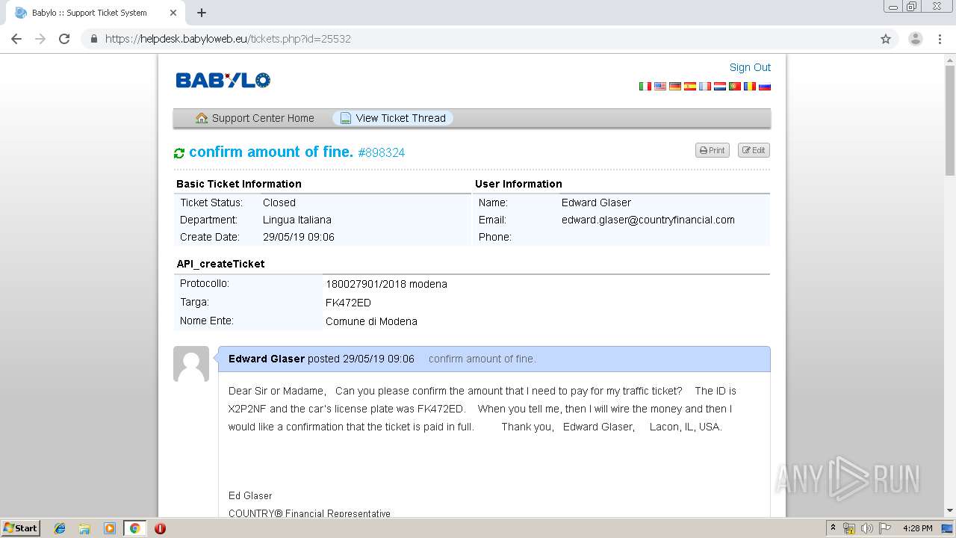
Task: Click the Closed ticket status value
Action: point(279,202)
